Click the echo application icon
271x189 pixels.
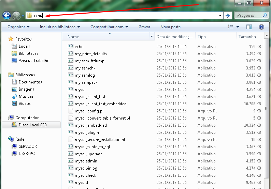(x=71, y=46)
